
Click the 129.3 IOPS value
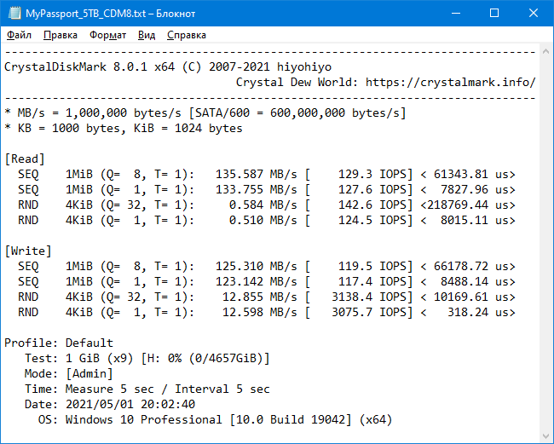pos(372,174)
